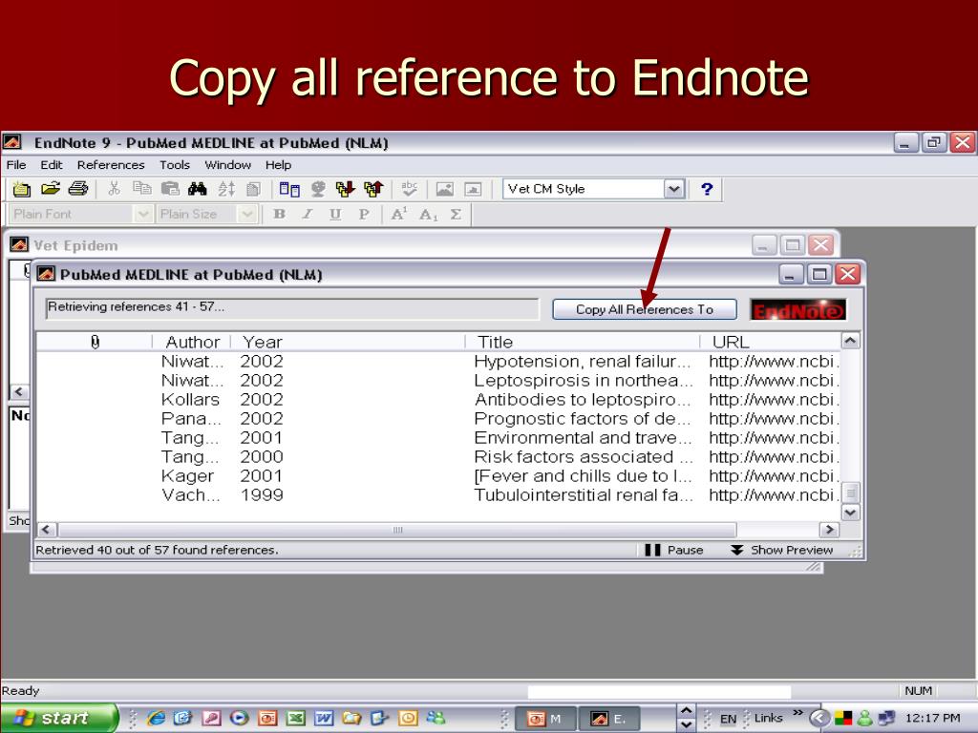
Task: Click the New Library toolbar icon
Action: (x=22, y=188)
